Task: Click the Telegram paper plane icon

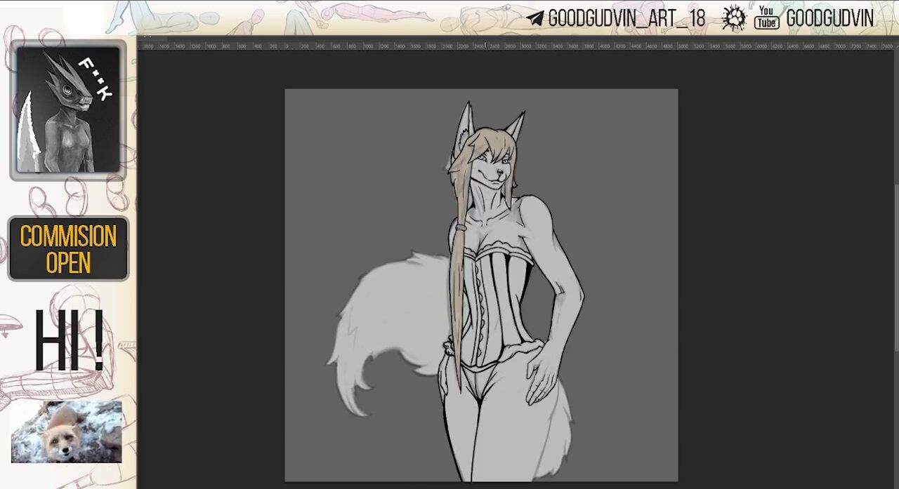Action: click(x=535, y=19)
